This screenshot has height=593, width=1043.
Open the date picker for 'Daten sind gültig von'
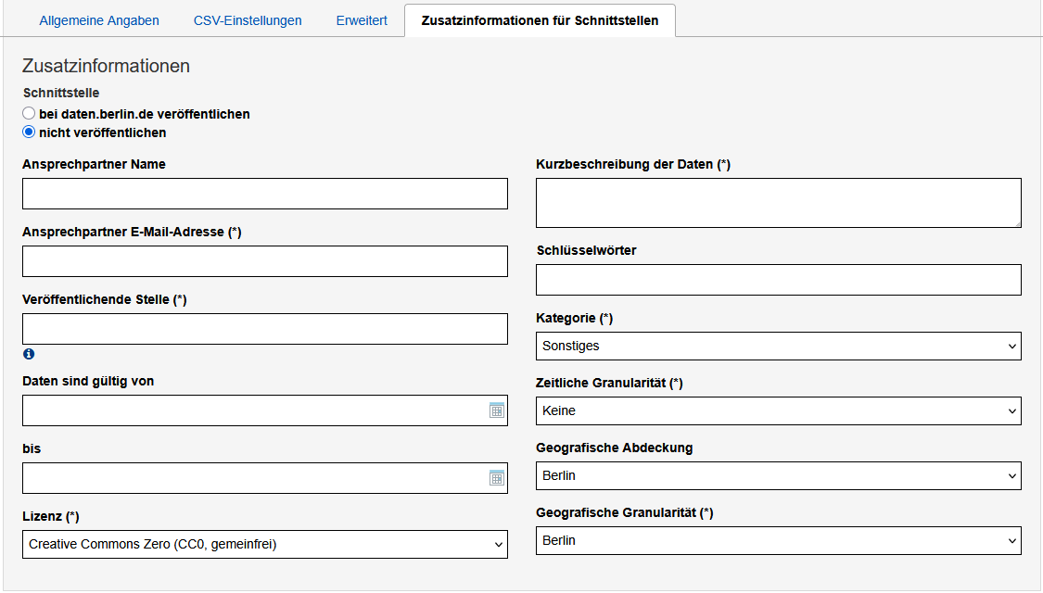point(498,410)
